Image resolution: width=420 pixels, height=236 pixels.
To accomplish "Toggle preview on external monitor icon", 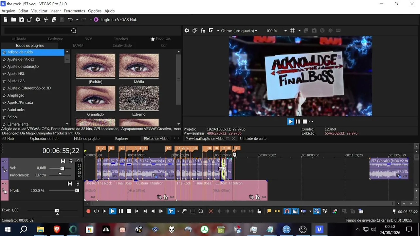I will pyautogui.click(x=195, y=30).
